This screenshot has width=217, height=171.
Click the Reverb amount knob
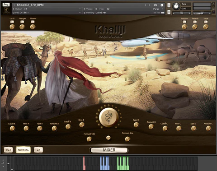coord(195,27)
